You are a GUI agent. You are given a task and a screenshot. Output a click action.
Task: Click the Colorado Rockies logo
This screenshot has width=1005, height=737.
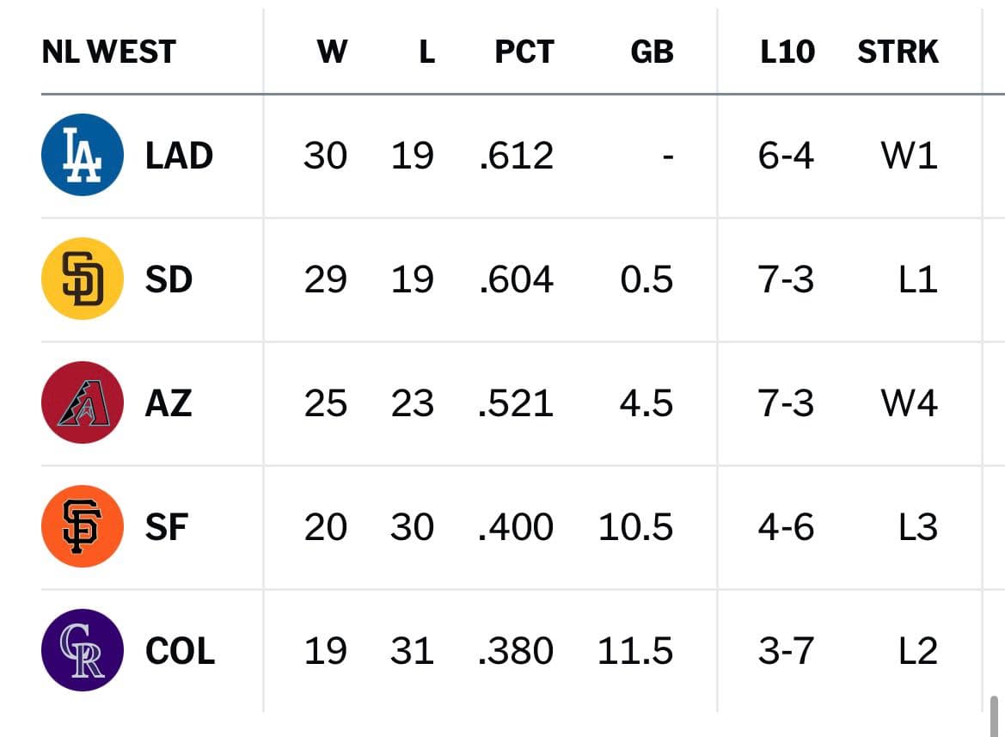pyautogui.click(x=82, y=650)
